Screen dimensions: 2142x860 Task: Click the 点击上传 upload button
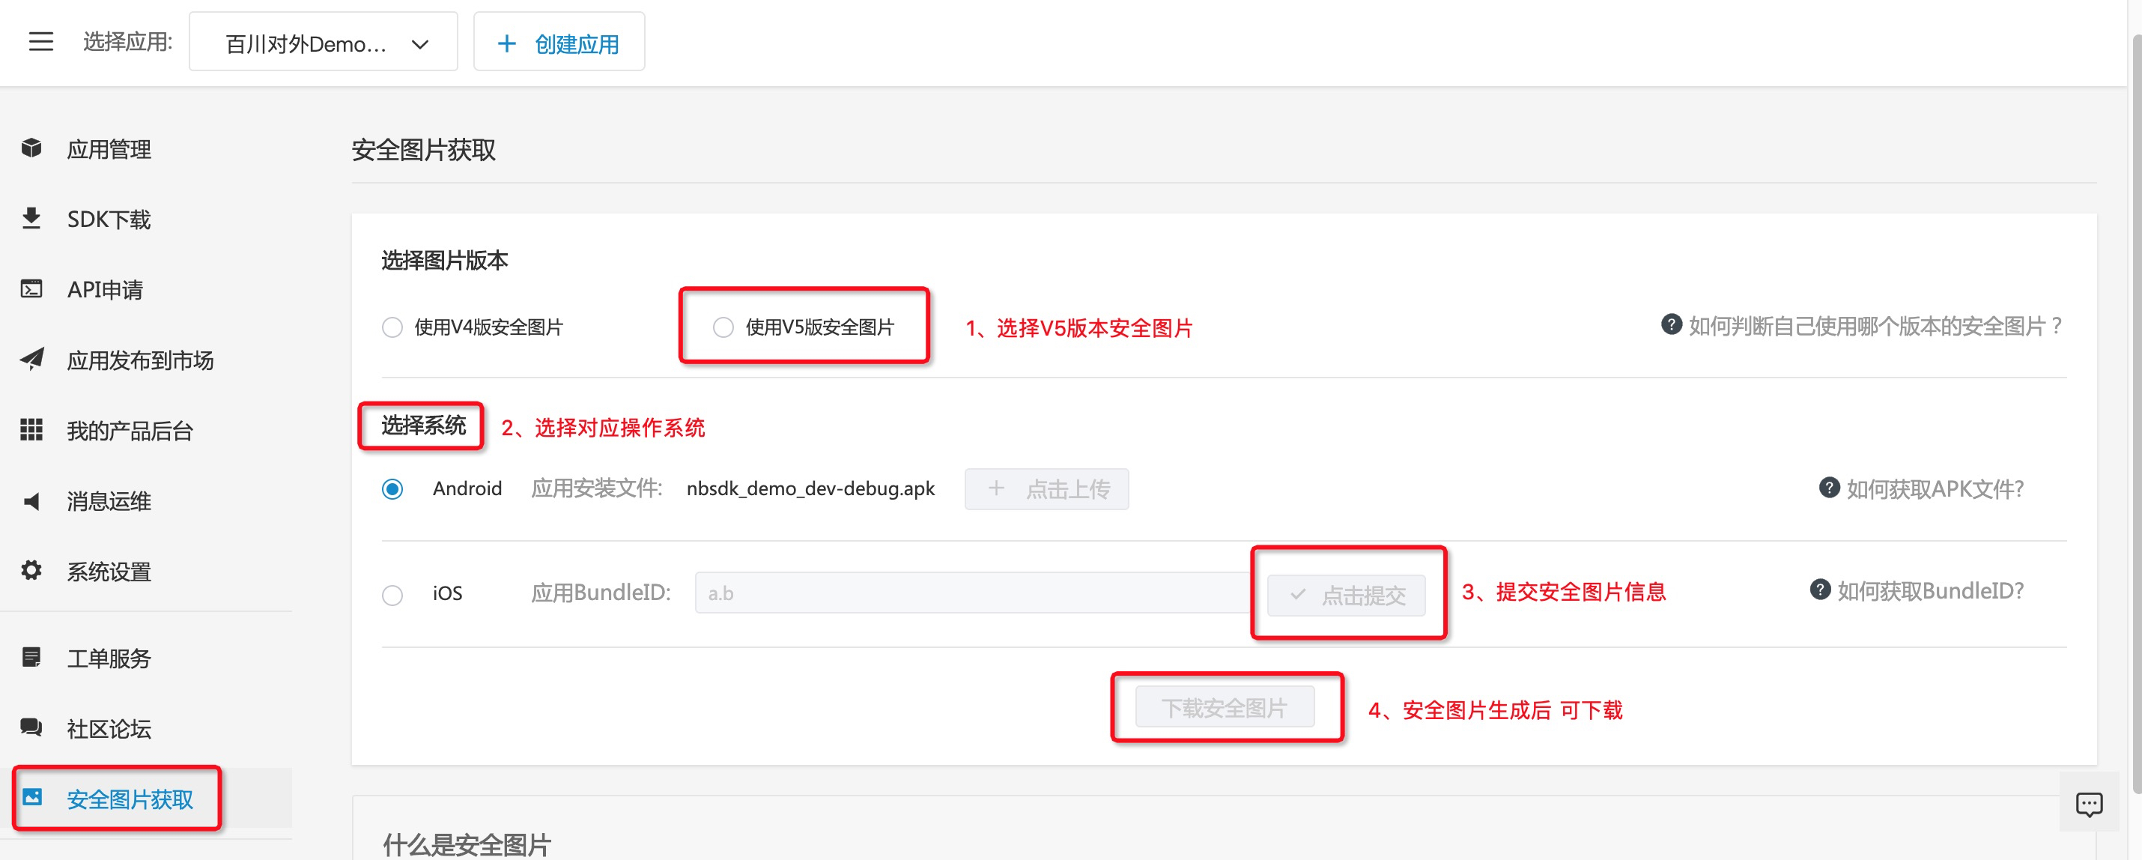(1046, 489)
